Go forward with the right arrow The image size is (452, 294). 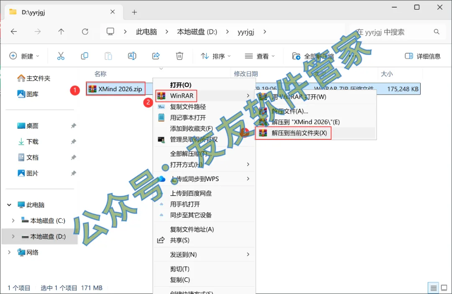(38, 32)
